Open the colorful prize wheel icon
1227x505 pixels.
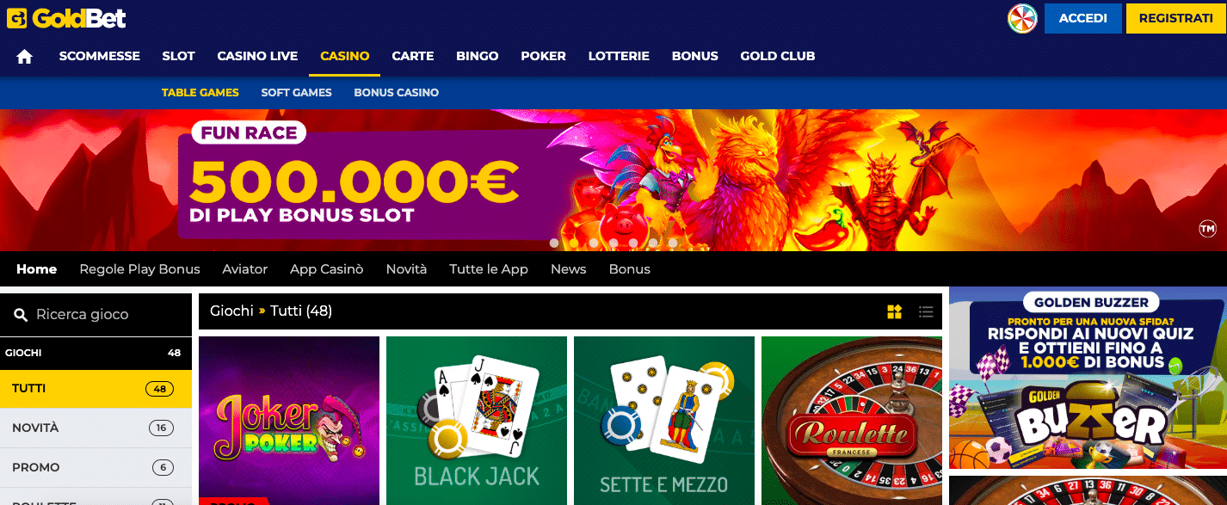coord(1022,18)
